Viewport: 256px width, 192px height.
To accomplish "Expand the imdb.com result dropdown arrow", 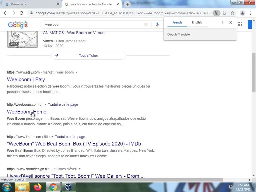I will click(x=52, y=137).
